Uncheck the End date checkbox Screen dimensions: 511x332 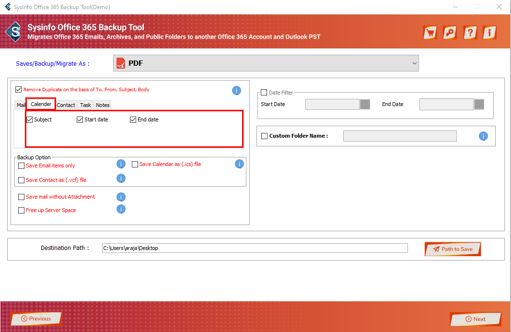click(x=133, y=119)
